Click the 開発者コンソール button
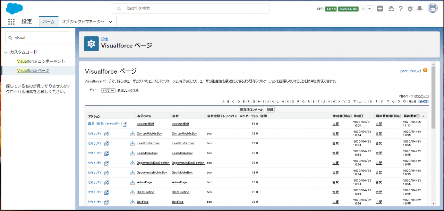Viewport: 444px width, 211px height. 251,109
